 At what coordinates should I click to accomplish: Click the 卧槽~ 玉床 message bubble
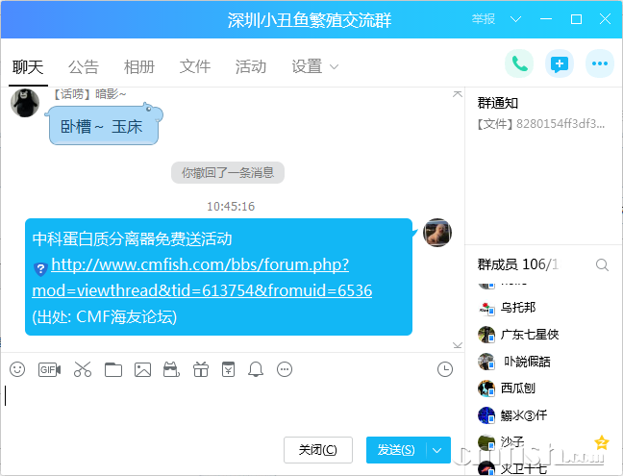coord(104,126)
